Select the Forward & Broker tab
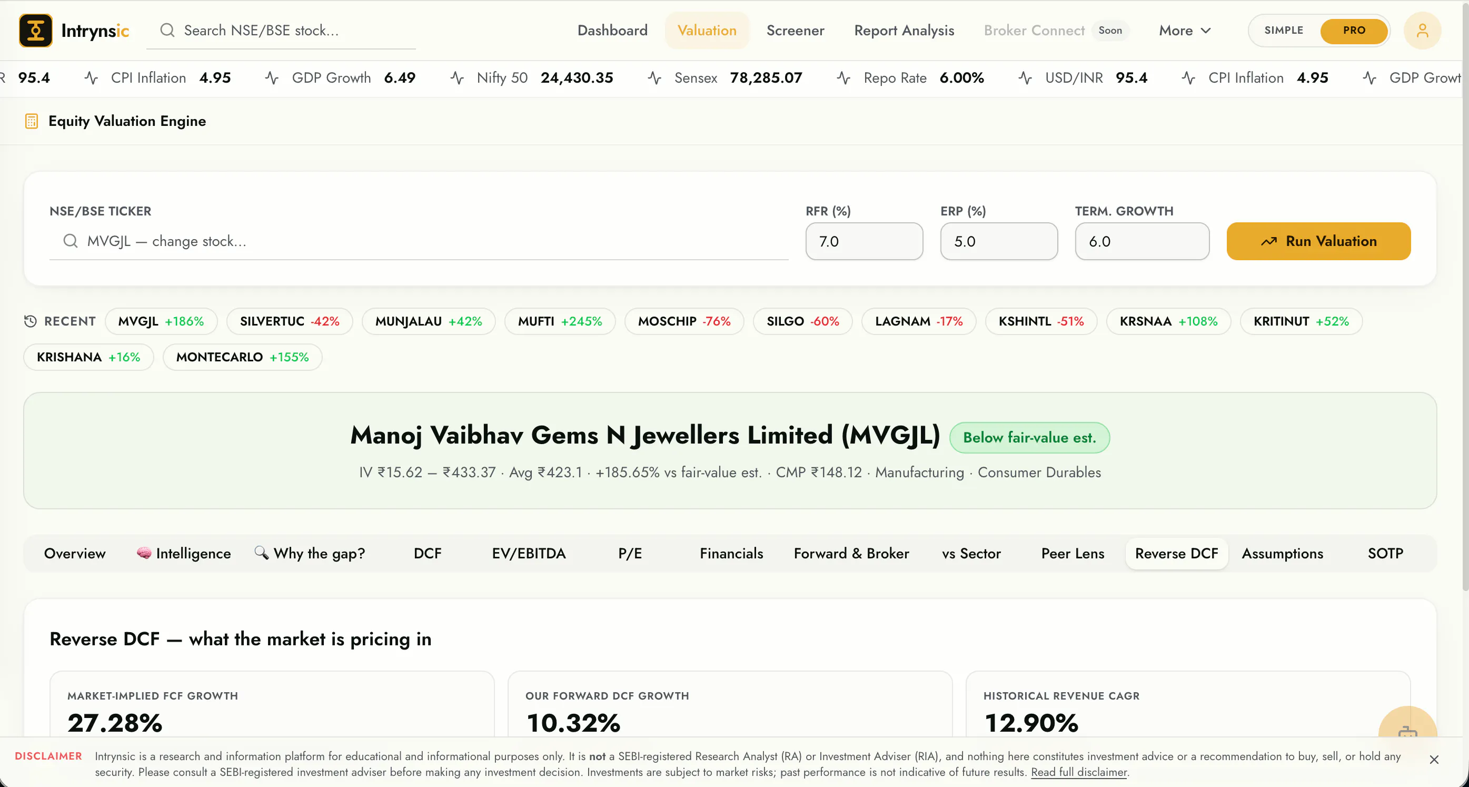The image size is (1469, 787). 851,554
